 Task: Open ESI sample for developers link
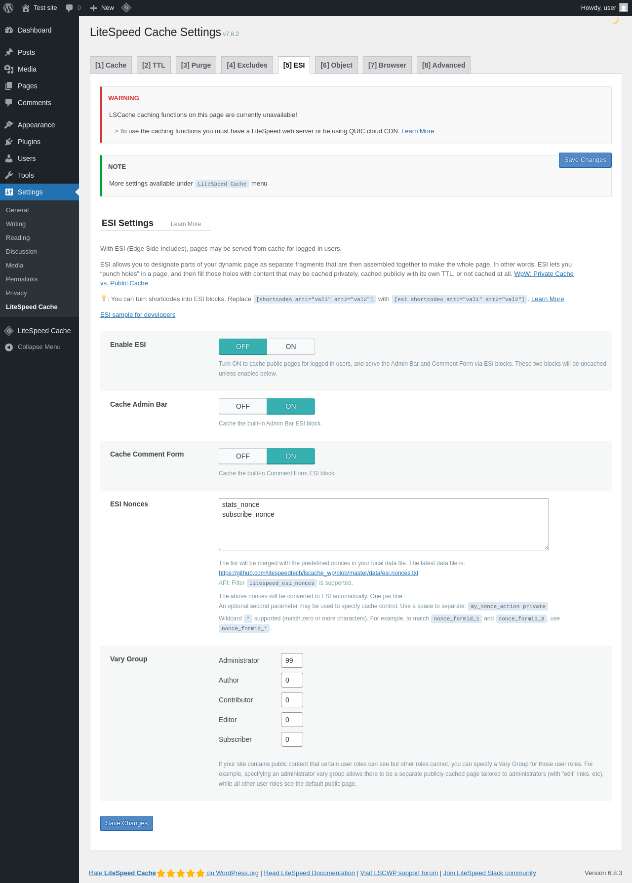coord(138,315)
